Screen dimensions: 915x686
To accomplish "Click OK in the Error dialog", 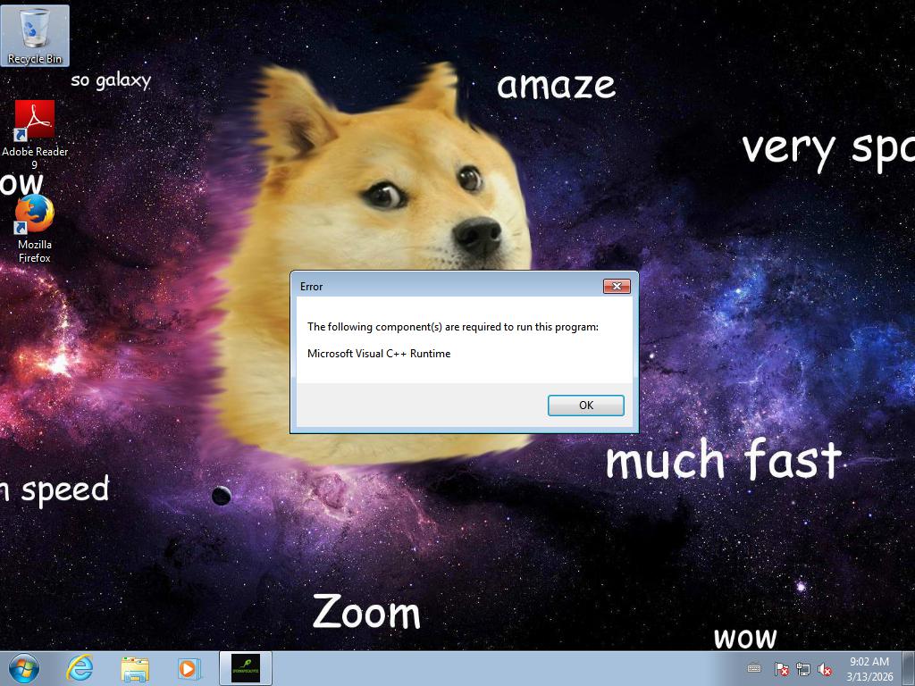I will point(585,406).
